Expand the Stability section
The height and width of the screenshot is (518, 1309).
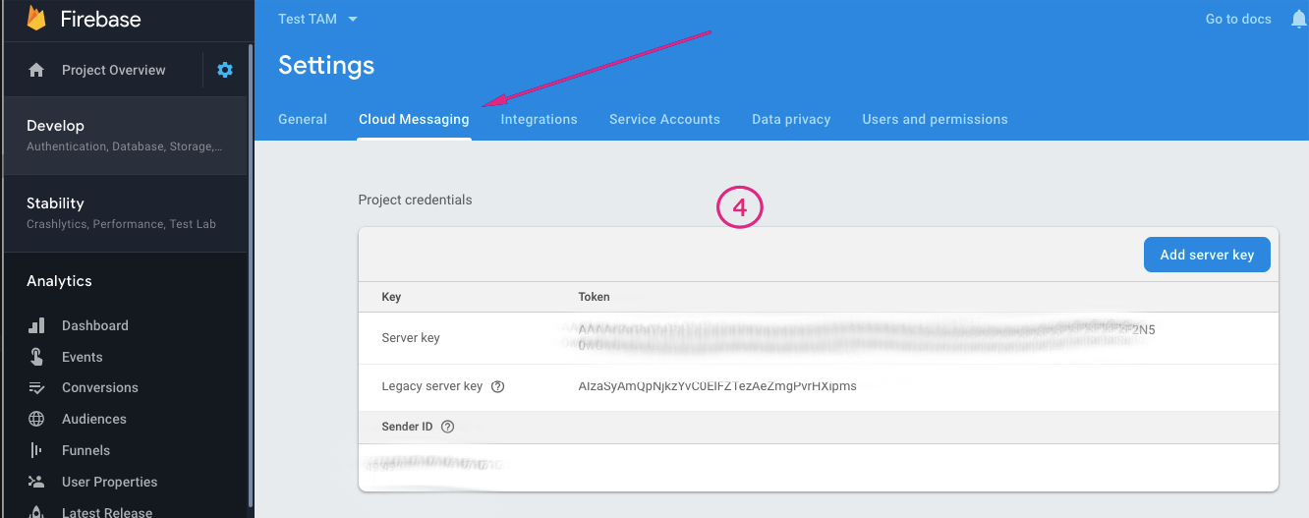click(125, 213)
